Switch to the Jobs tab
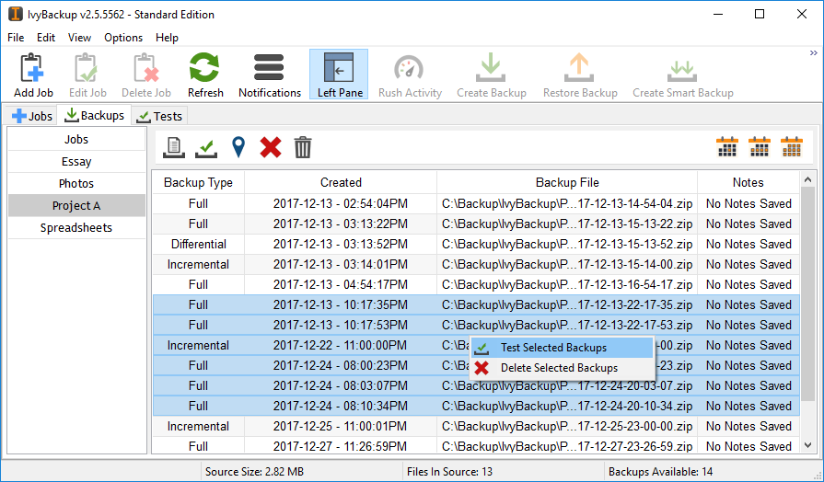The image size is (824, 482). [x=31, y=116]
